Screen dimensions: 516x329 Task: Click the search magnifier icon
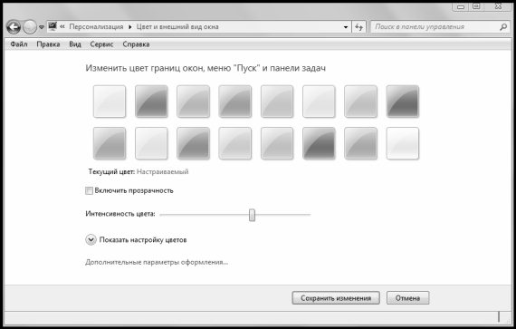[503, 27]
